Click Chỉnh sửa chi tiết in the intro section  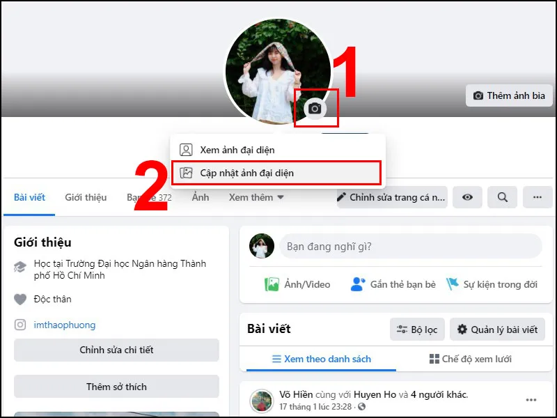point(116,350)
